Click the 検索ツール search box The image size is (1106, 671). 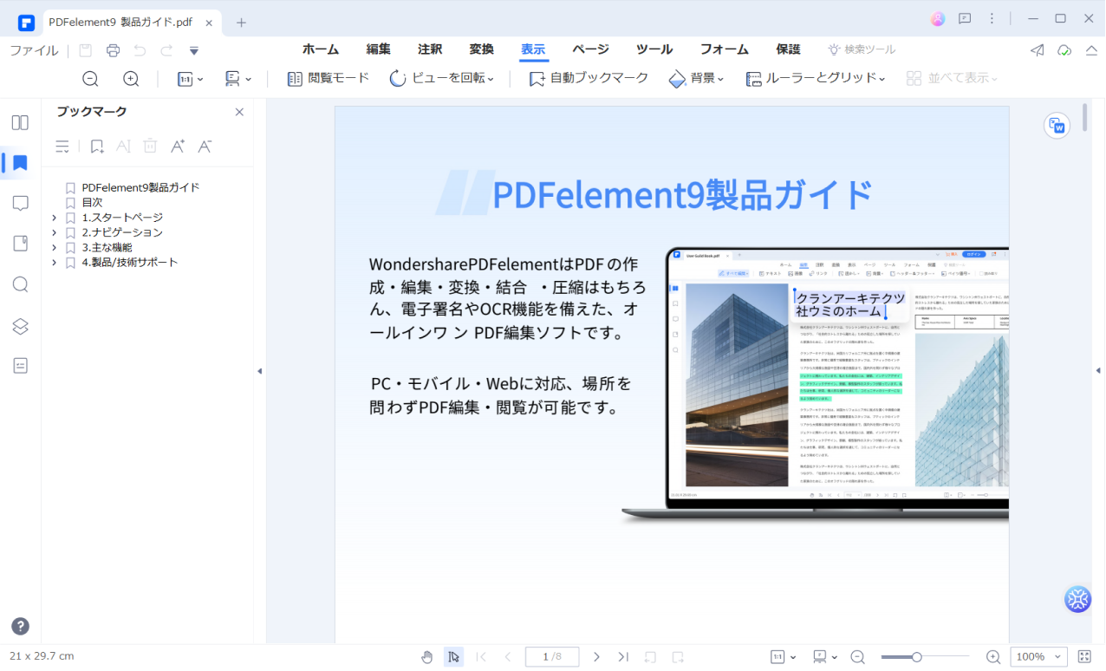click(862, 49)
